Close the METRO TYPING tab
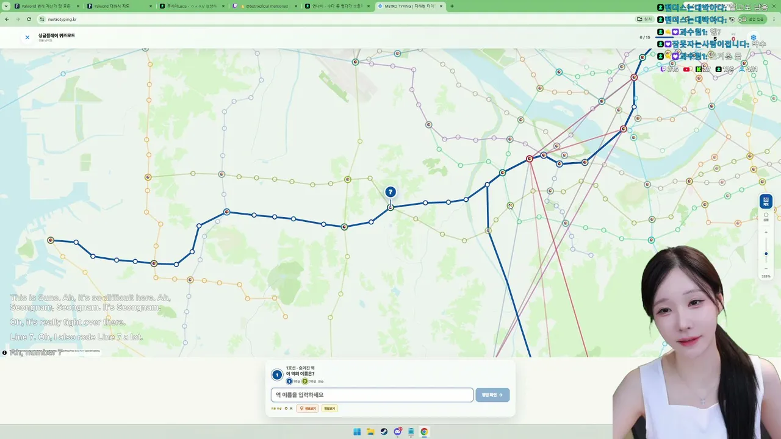 pyautogui.click(x=442, y=6)
